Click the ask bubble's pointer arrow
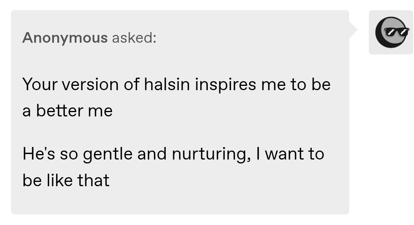 tap(353, 30)
